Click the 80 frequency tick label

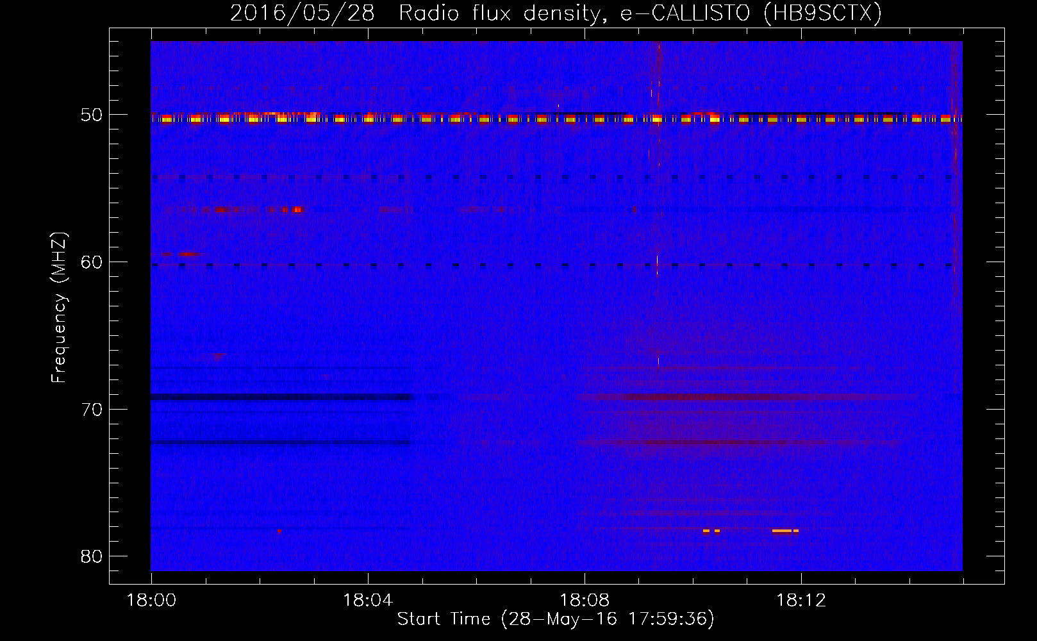click(92, 556)
